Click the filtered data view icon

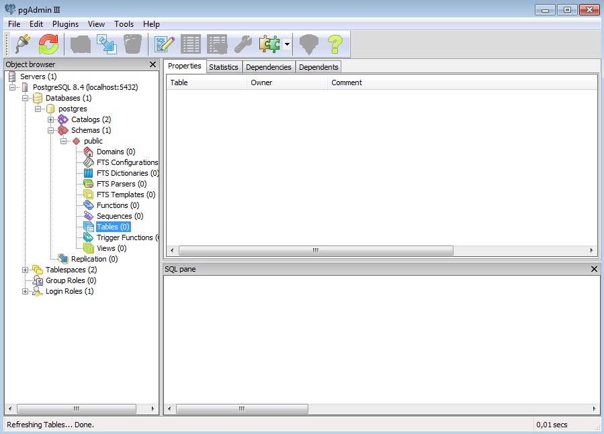click(x=217, y=44)
